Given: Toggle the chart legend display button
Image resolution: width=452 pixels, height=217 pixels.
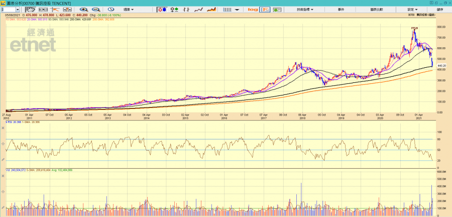Looking at the screenshot, I should pyautogui.click(x=265, y=9).
